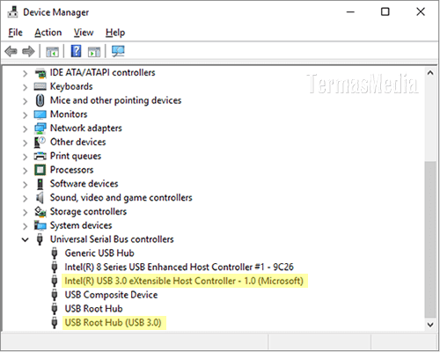440x352 pixels.
Task: Expand the Processors node
Action: click(26, 170)
